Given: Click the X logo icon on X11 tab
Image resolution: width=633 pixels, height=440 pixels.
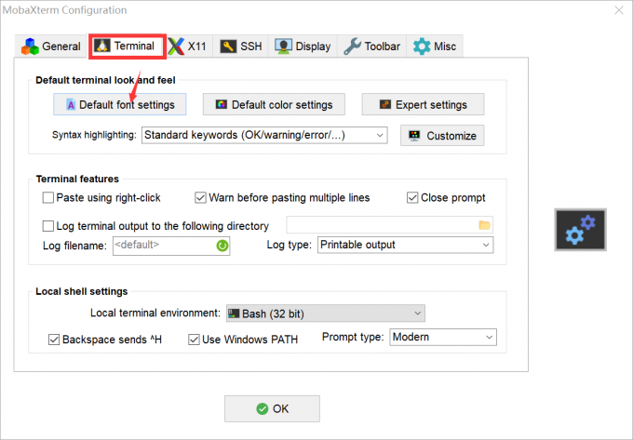Looking at the screenshot, I should (x=176, y=47).
